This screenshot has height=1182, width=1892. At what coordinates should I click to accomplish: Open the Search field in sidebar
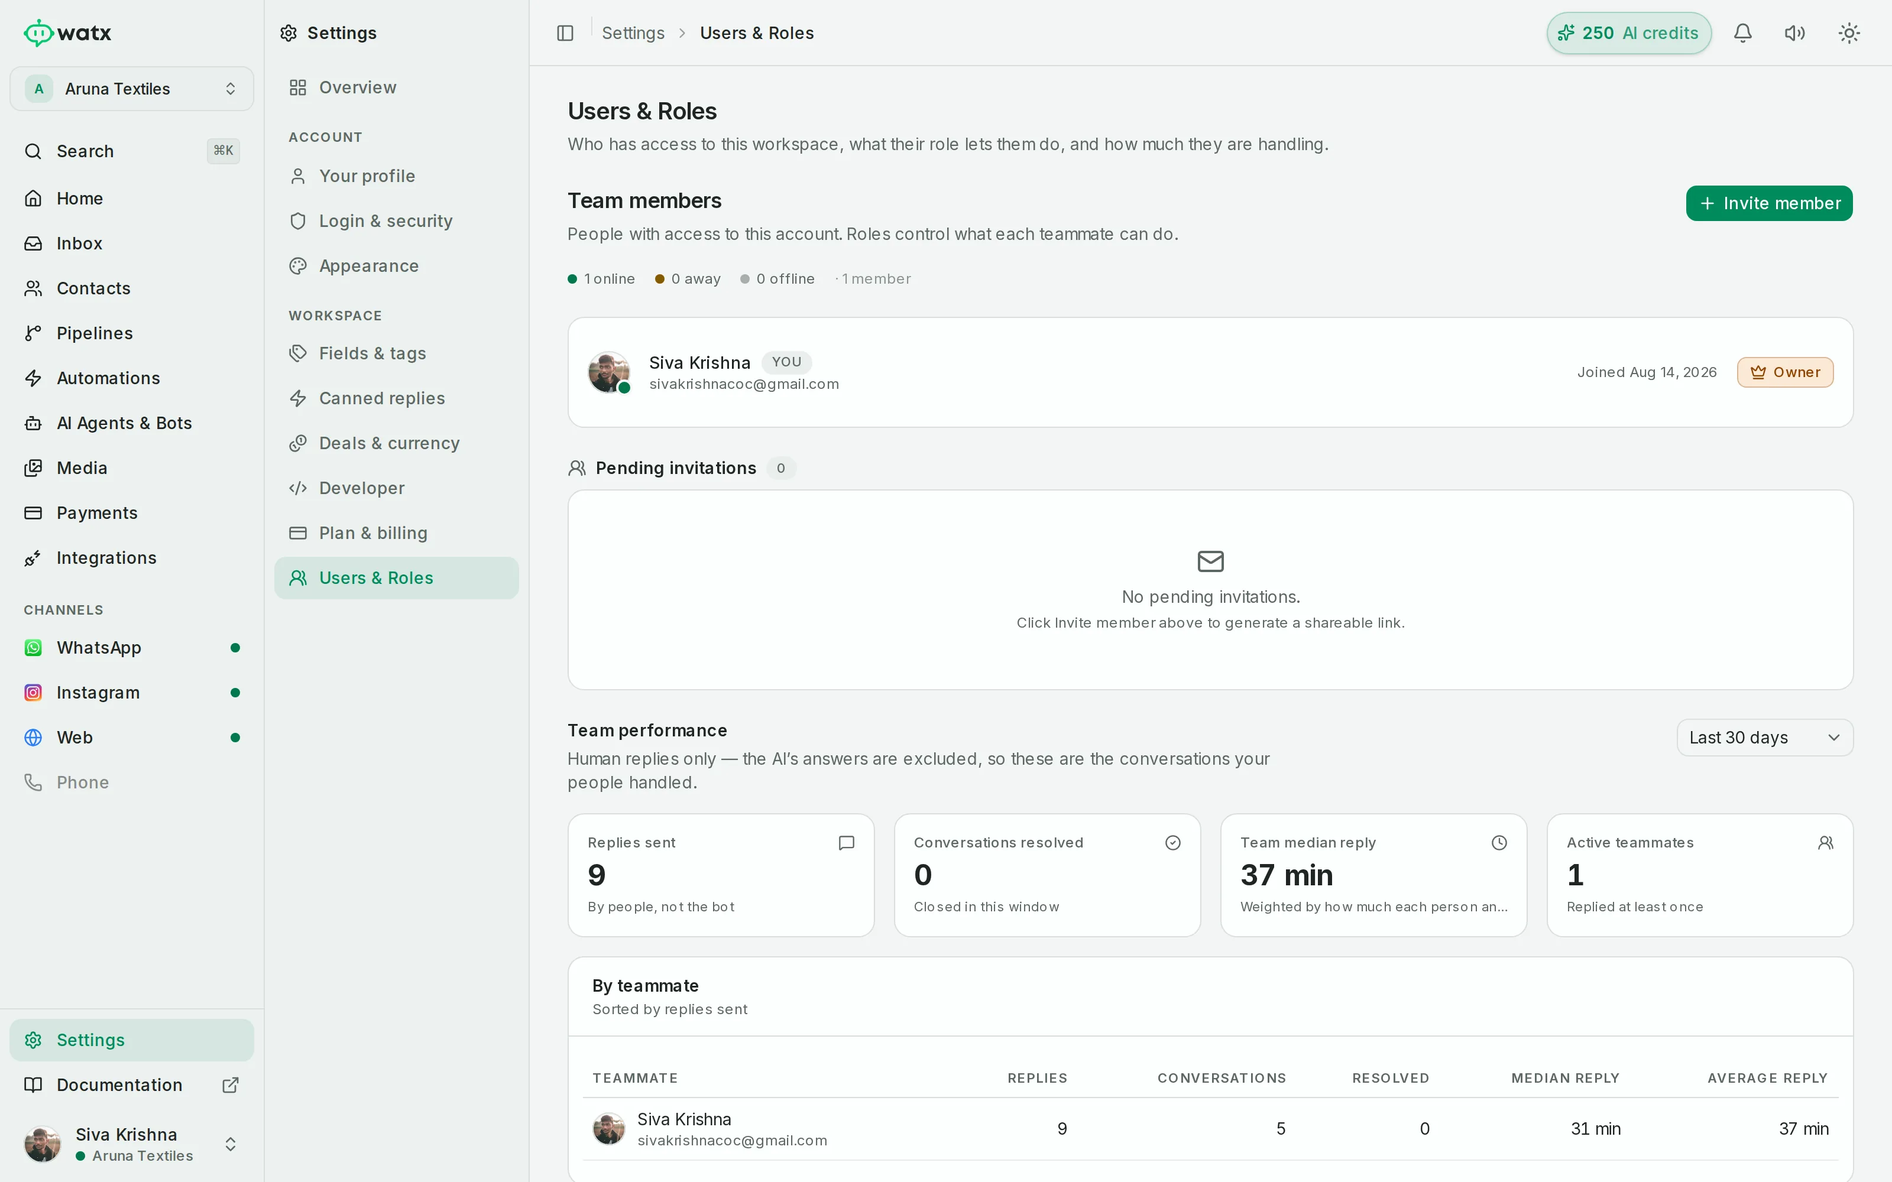click(x=131, y=151)
